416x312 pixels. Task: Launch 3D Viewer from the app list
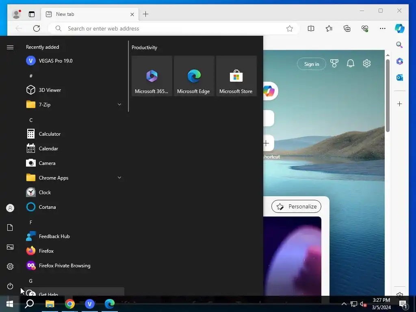(74, 90)
